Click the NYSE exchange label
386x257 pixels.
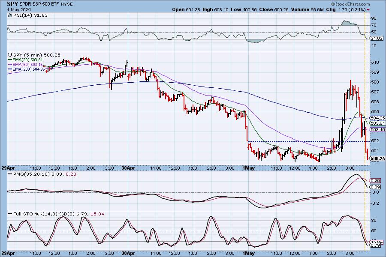66,4
